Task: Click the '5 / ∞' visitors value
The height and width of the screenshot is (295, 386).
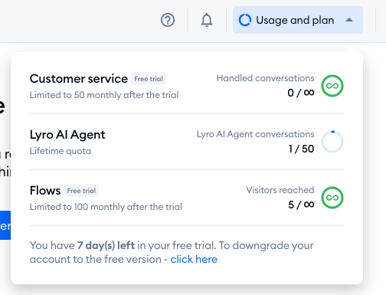Action: coord(301,205)
